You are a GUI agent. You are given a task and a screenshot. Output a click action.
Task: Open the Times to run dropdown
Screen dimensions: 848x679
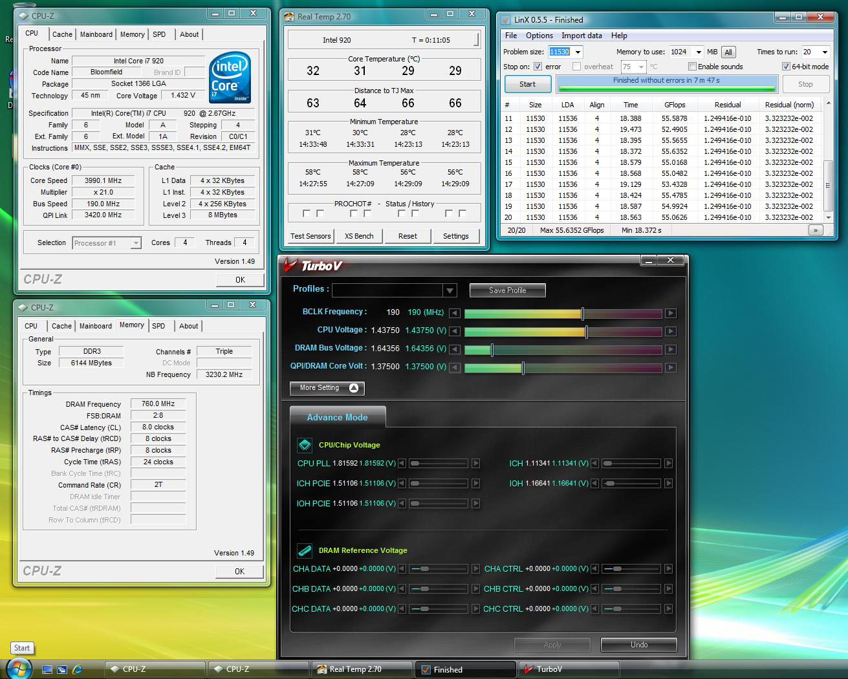point(825,52)
